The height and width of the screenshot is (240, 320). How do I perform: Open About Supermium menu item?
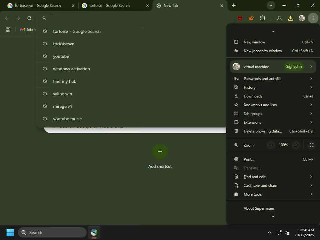click(273, 208)
